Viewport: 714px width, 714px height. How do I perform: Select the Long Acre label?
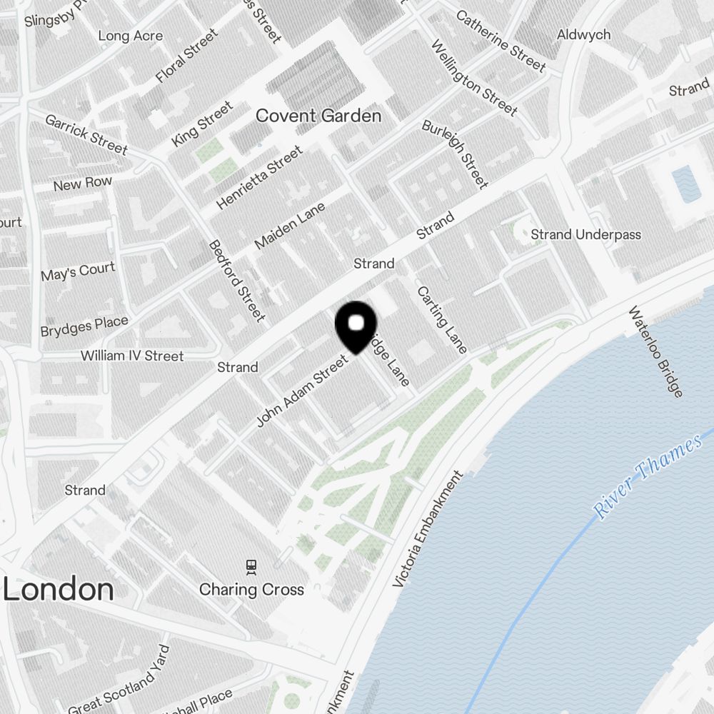tap(130, 36)
